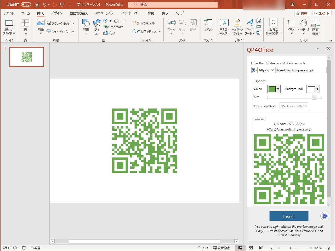Image resolution: width=335 pixels, height=251 pixels.
Task: Switch to slide sorter view in status bar
Action: (x=251, y=248)
